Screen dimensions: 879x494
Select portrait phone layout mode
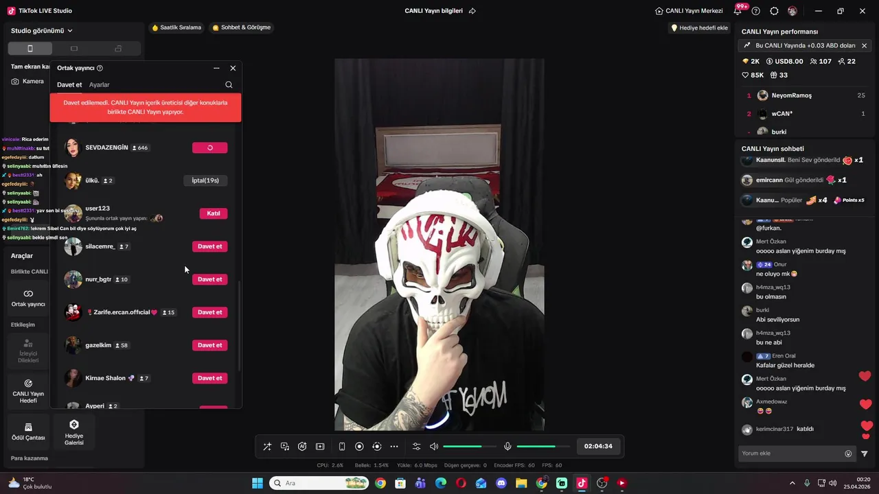(x=30, y=49)
